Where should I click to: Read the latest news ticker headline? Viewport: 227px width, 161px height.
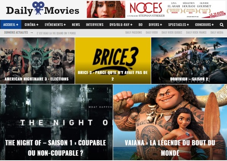tap(56, 33)
